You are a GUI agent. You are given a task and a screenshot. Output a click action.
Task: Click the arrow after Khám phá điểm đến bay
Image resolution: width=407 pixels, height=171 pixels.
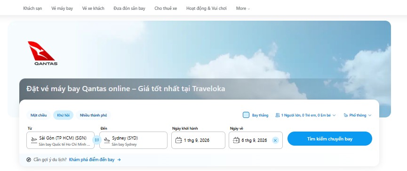[119, 160]
